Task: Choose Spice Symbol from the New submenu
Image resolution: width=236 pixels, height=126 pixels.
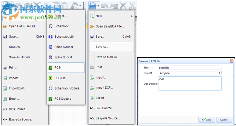Action: pos(66,47)
